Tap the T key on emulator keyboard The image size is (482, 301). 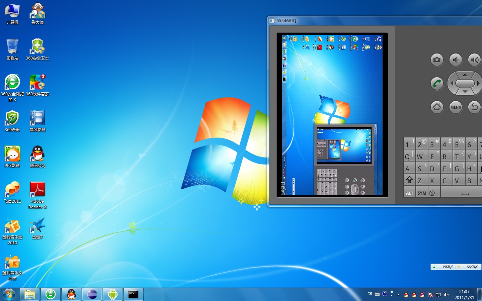(459, 156)
